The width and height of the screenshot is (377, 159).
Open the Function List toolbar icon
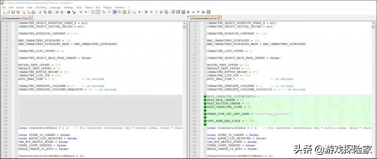(129, 12)
